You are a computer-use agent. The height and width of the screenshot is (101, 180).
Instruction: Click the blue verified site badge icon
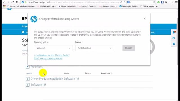(22, 2)
